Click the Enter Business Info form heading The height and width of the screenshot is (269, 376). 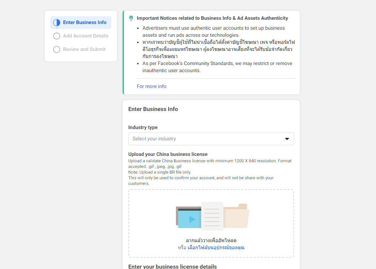point(153,109)
